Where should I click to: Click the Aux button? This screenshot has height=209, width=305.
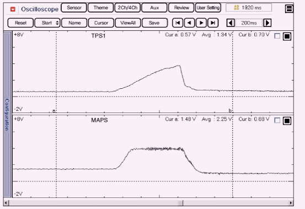click(154, 8)
